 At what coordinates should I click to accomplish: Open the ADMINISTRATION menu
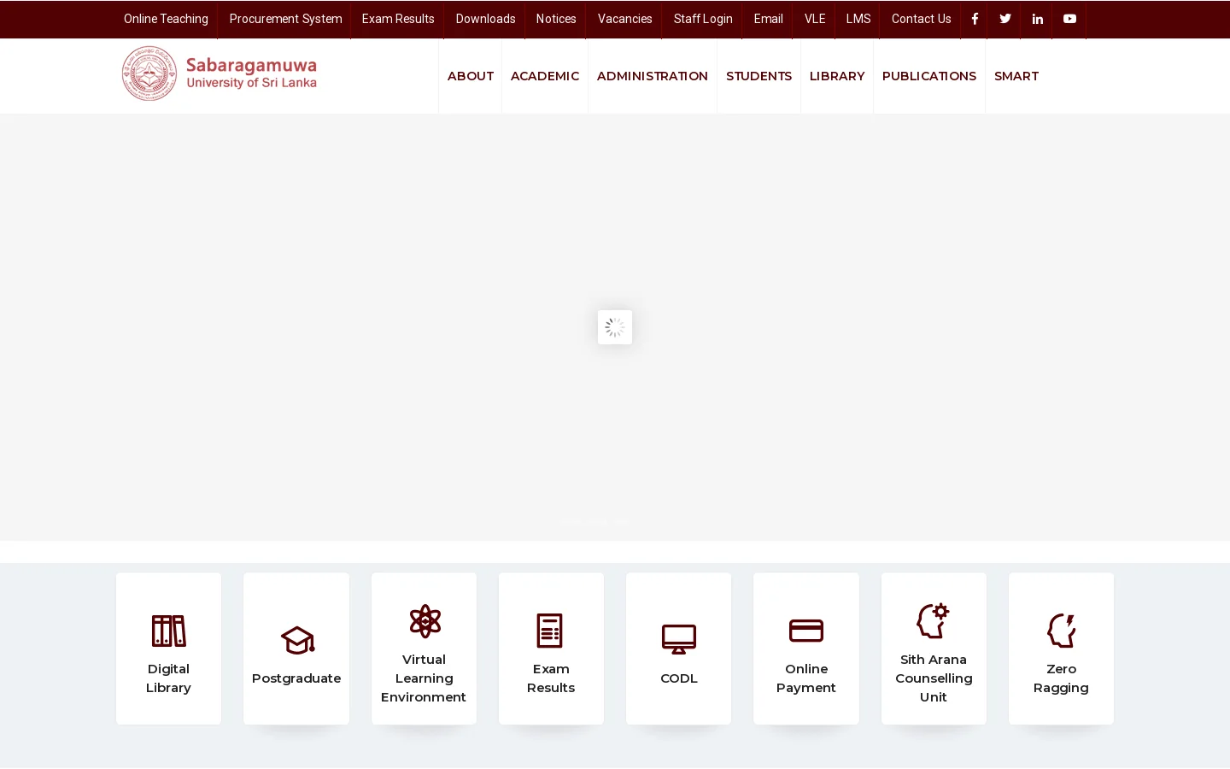tap(653, 76)
